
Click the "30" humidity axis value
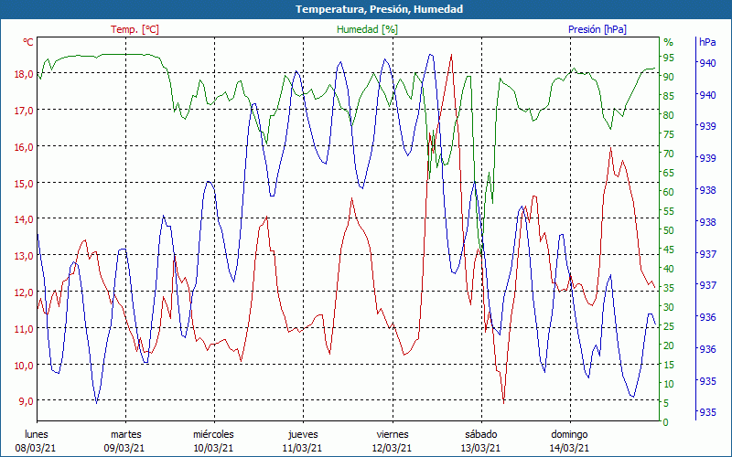tap(669, 307)
